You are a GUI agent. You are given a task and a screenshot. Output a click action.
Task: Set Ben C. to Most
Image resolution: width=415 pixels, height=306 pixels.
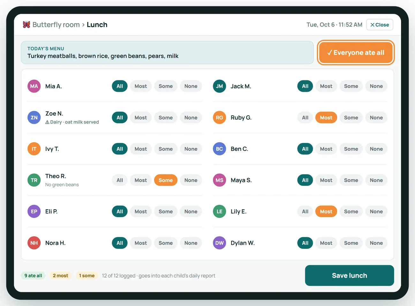coord(326,149)
